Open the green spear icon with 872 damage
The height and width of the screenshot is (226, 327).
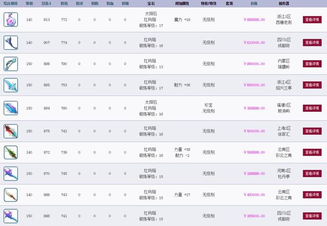11,152
